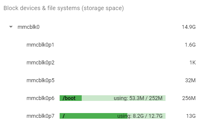Click the root / usage bar

(x=112, y=116)
